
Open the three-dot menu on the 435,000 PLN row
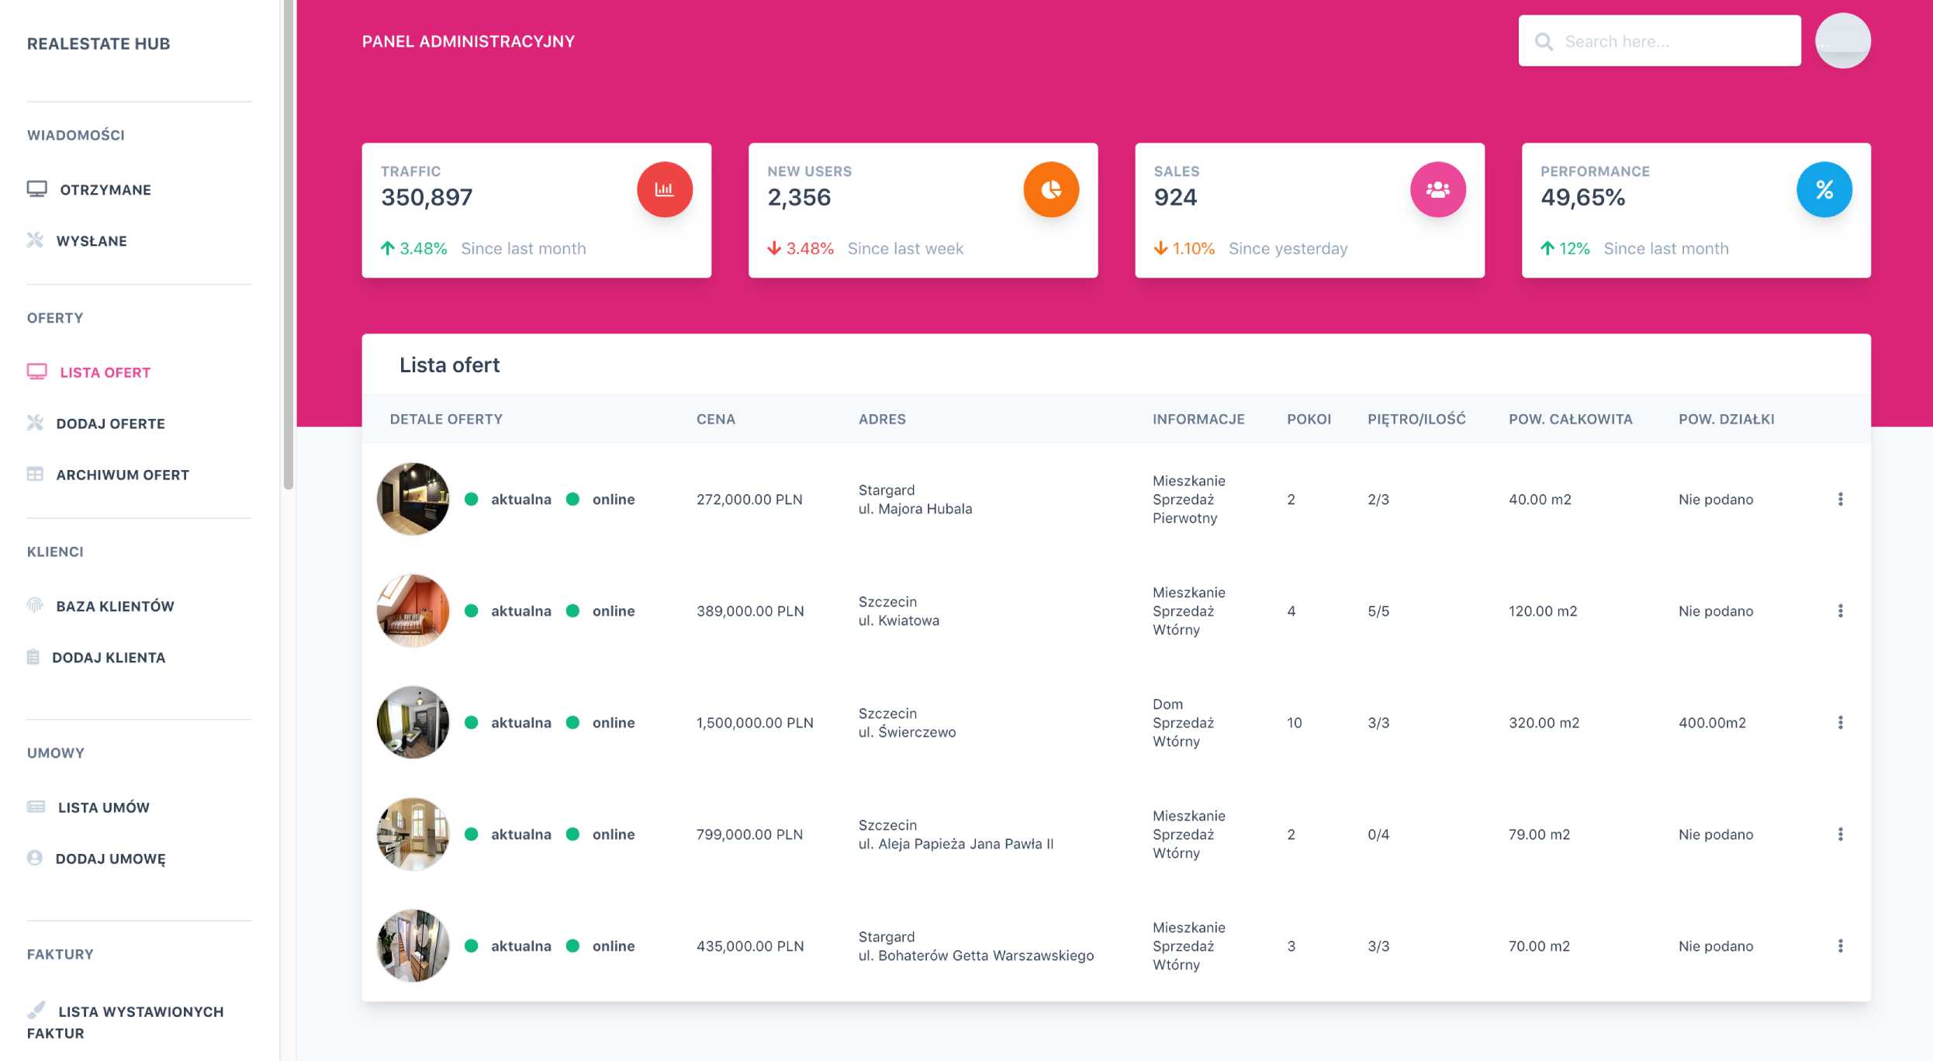[x=1841, y=945]
